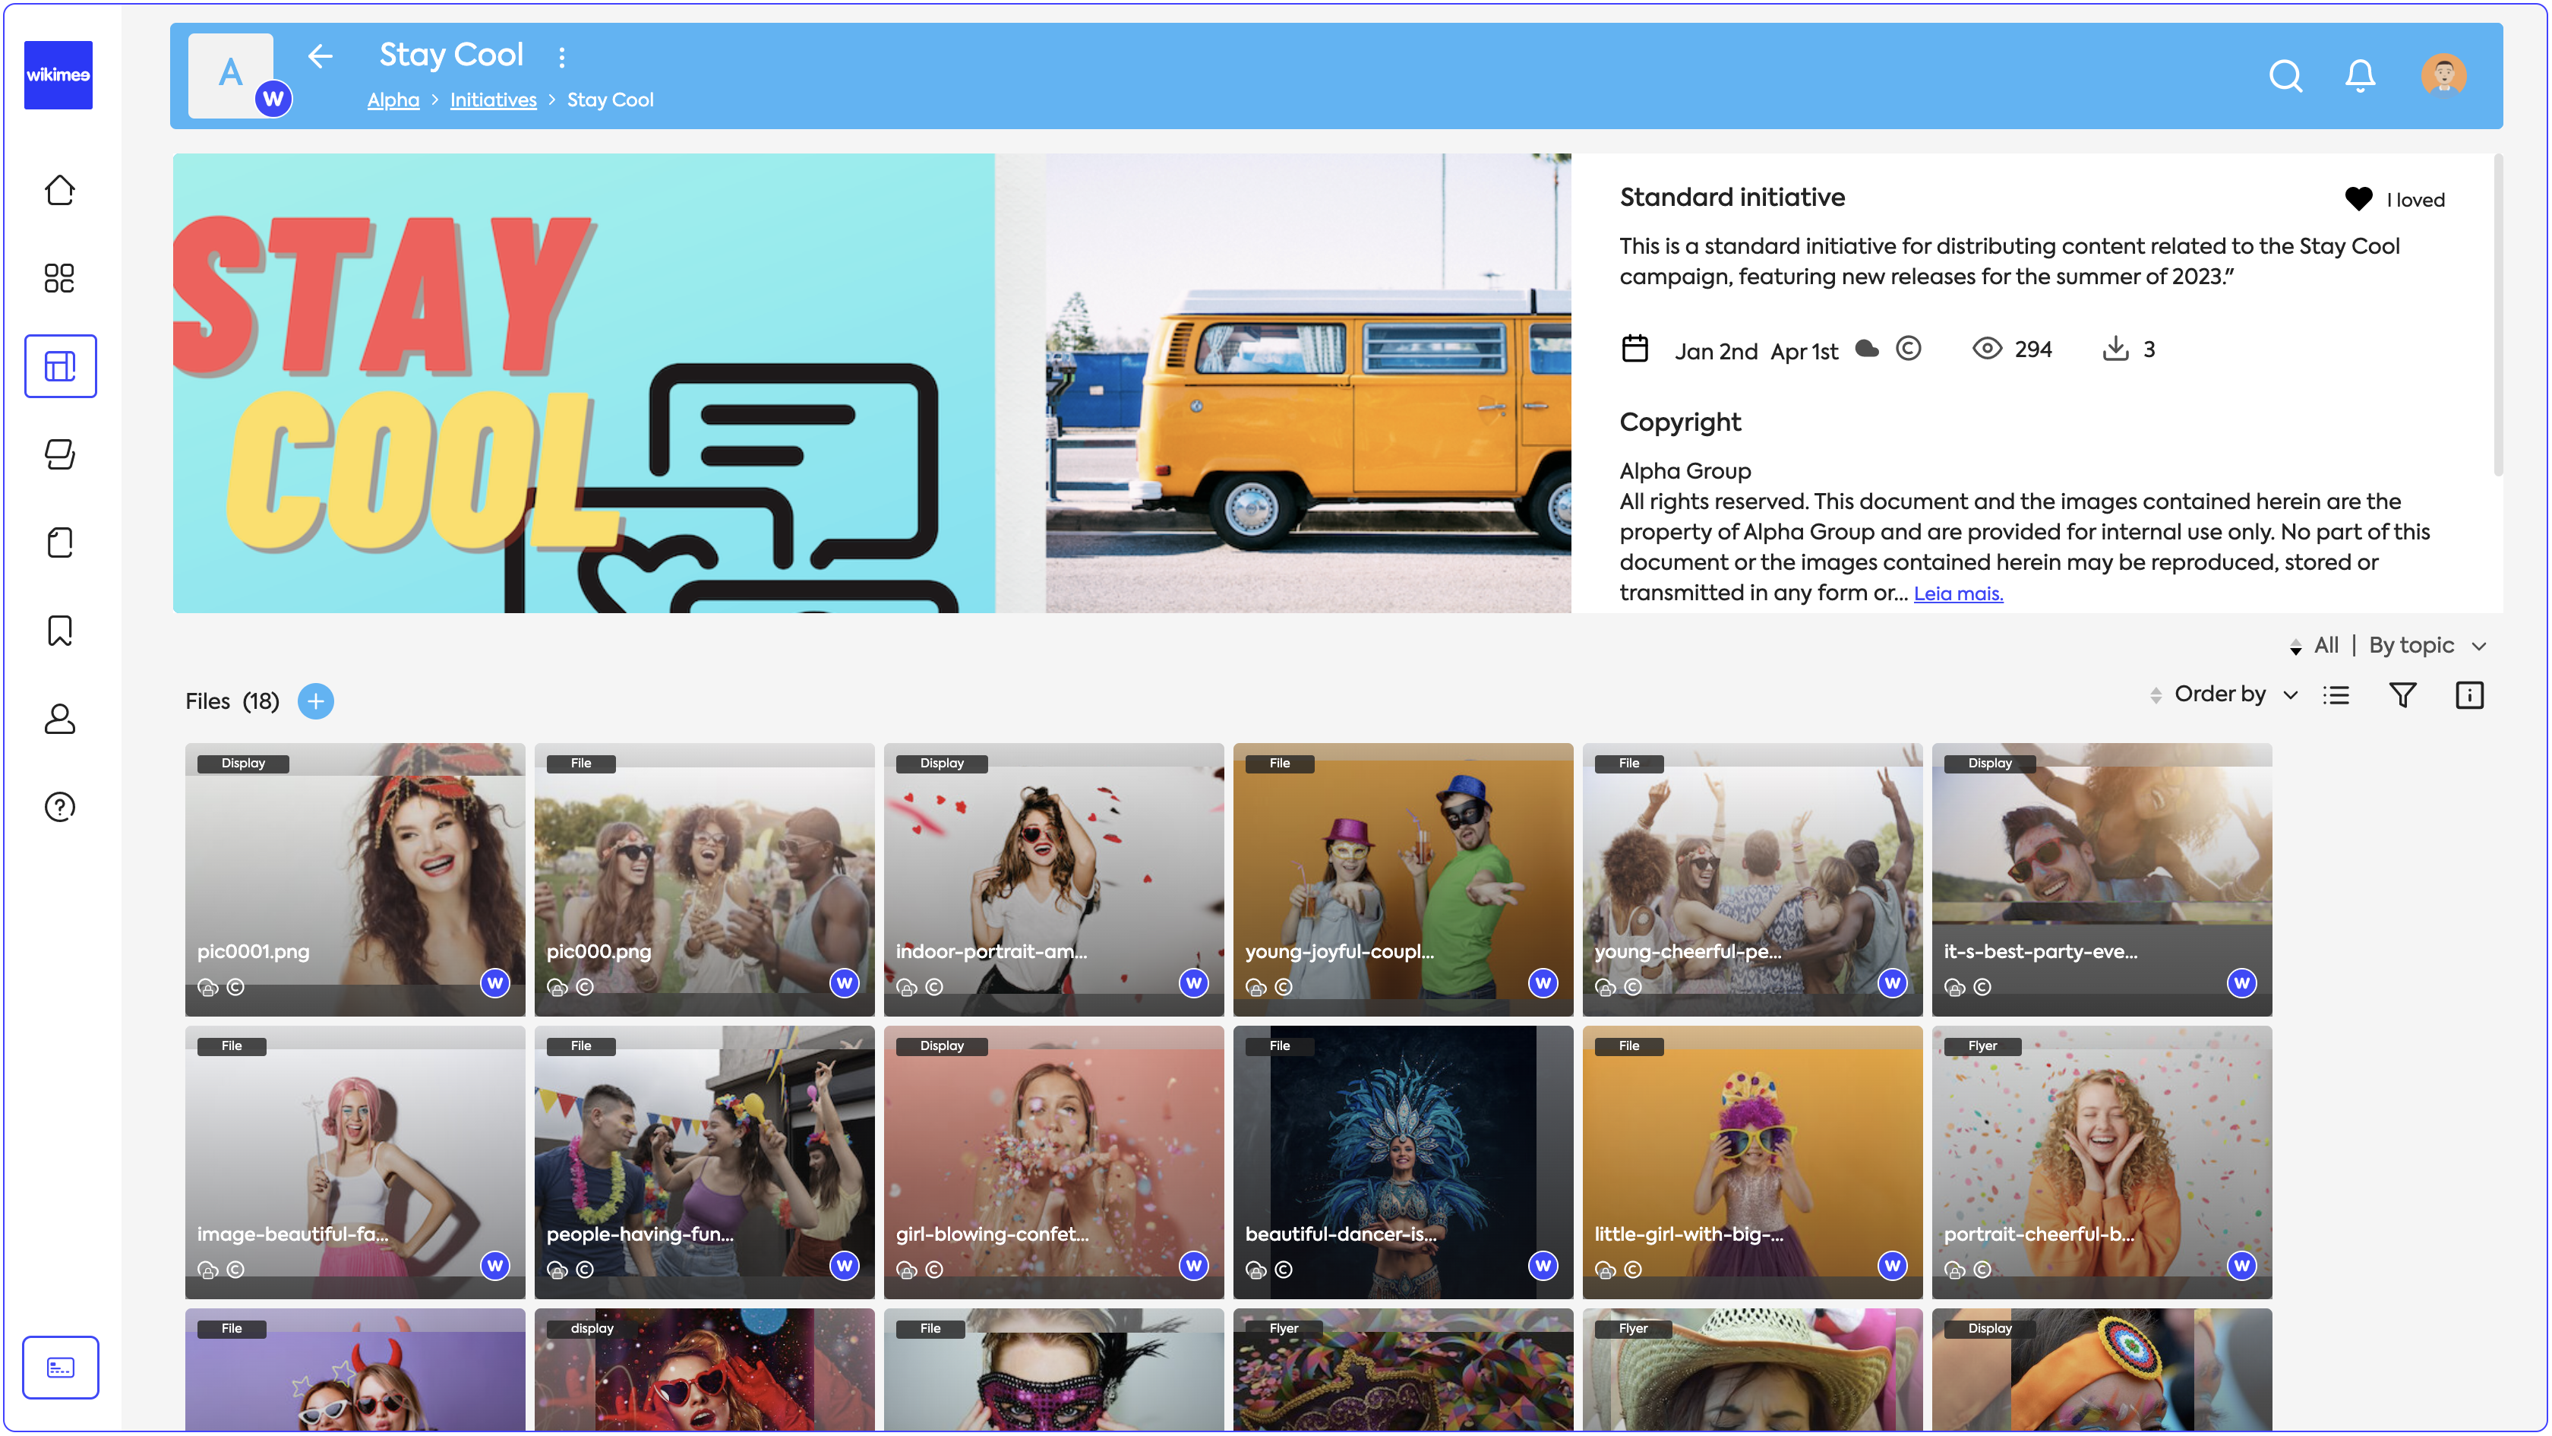Open the Order by dropdown
The width and height of the screenshot is (2552, 1436).
click(2234, 694)
